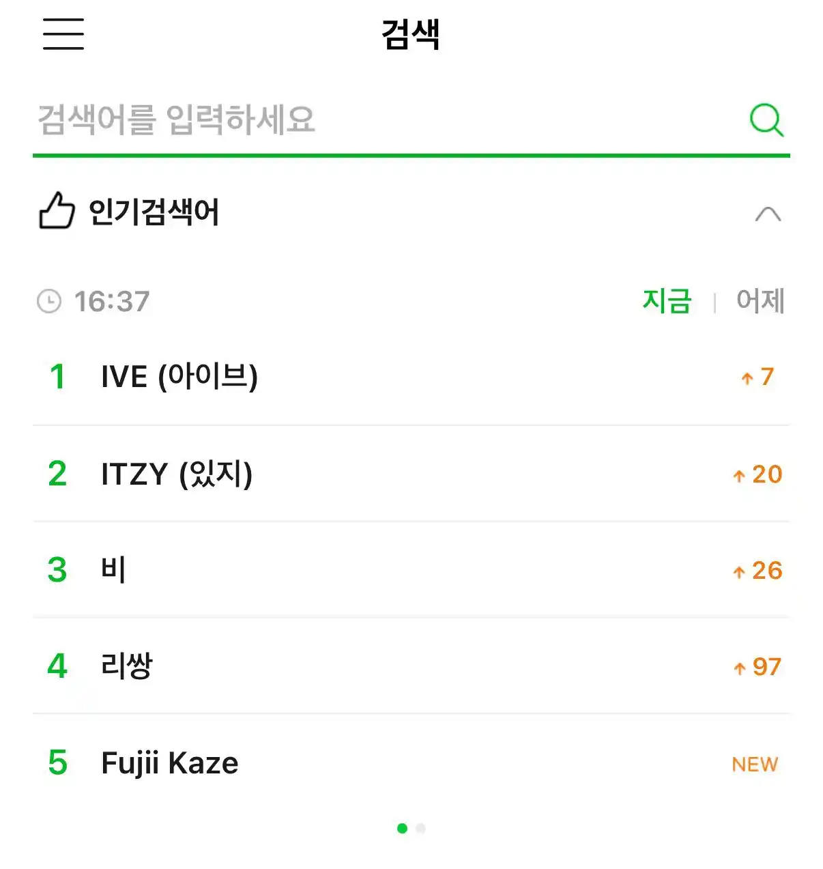Go to second page via gray dot
Image resolution: width=823 pixels, height=869 pixels.
tap(420, 828)
